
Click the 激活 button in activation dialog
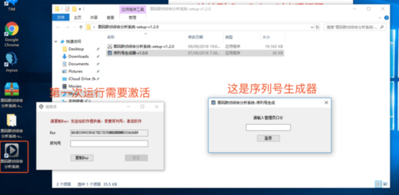136,158
